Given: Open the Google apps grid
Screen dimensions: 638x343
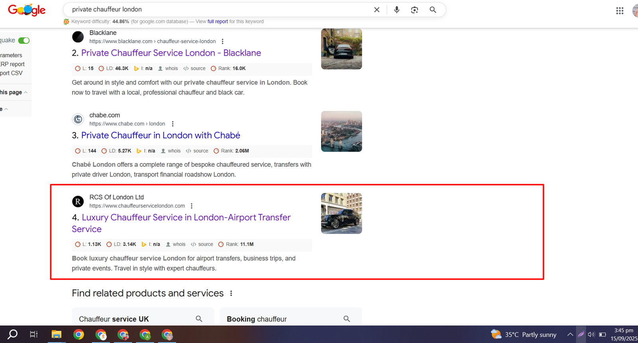Looking at the screenshot, I should [619, 11].
